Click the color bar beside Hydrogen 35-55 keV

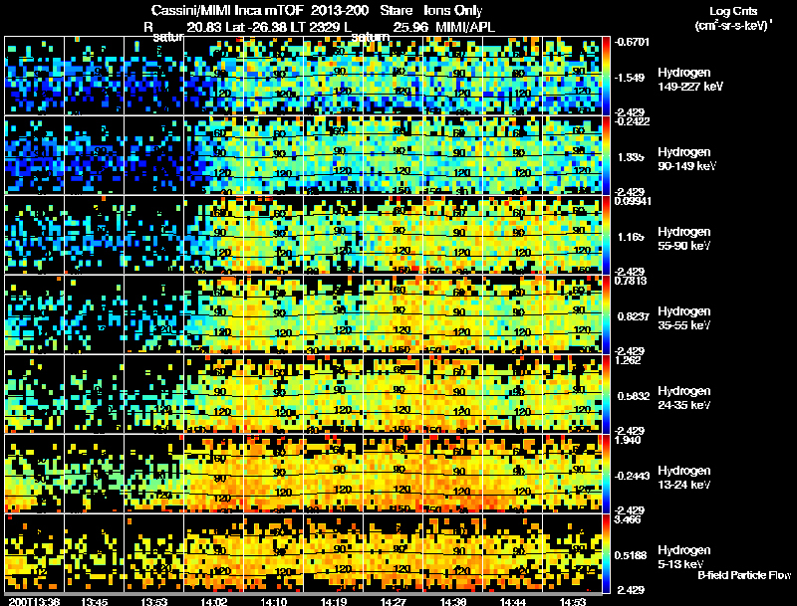coord(607,314)
